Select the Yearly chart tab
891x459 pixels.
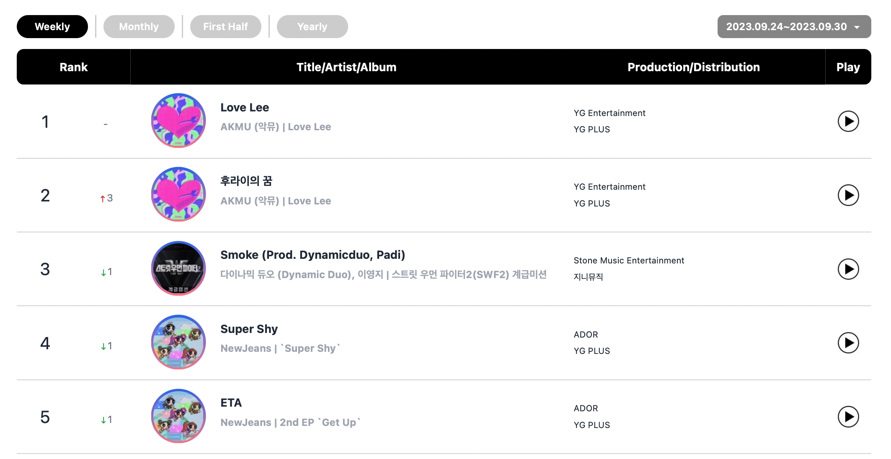point(312,27)
